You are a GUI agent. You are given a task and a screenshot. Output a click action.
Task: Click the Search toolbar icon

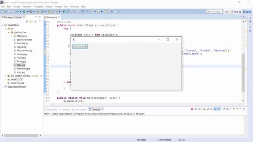click(x=56, y=11)
